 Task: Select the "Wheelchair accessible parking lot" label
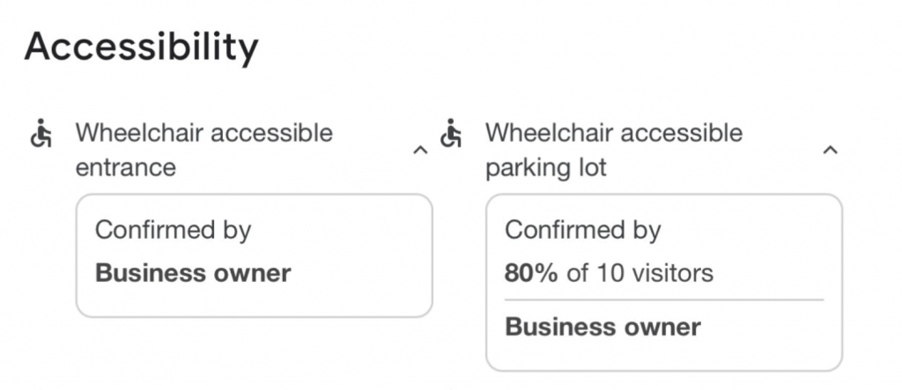click(x=614, y=150)
